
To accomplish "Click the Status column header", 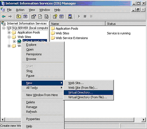I will click(x=126, y=24).
